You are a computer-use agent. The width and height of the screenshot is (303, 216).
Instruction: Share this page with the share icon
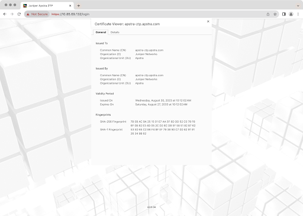[x=268, y=14]
